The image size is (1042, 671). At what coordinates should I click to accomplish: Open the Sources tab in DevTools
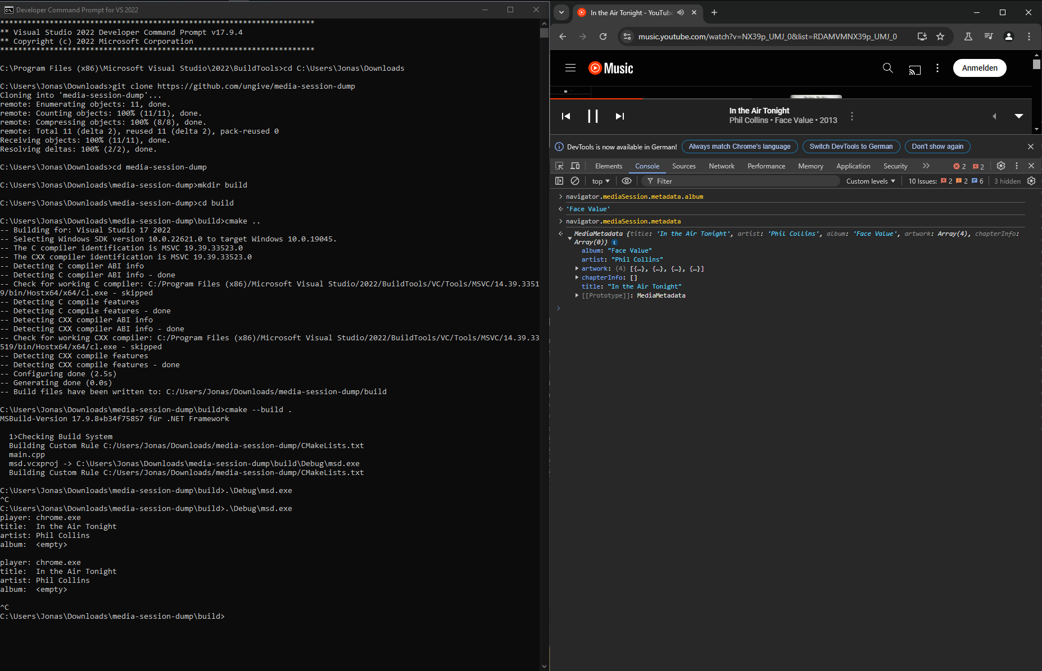pyautogui.click(x=683, y=166)
